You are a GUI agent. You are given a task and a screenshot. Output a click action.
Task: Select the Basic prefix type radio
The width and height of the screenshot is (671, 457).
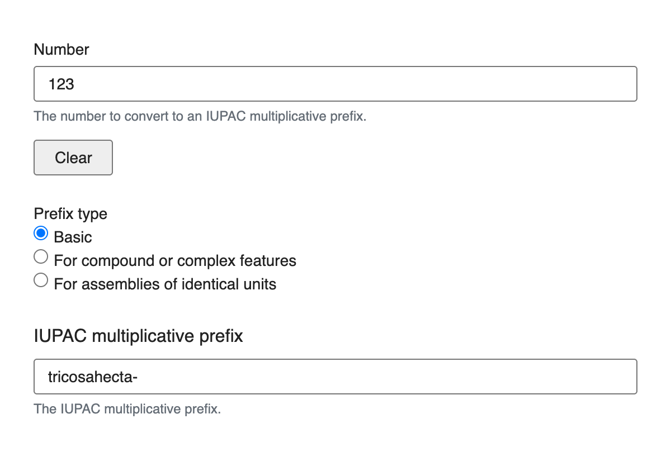coord(41,233)
